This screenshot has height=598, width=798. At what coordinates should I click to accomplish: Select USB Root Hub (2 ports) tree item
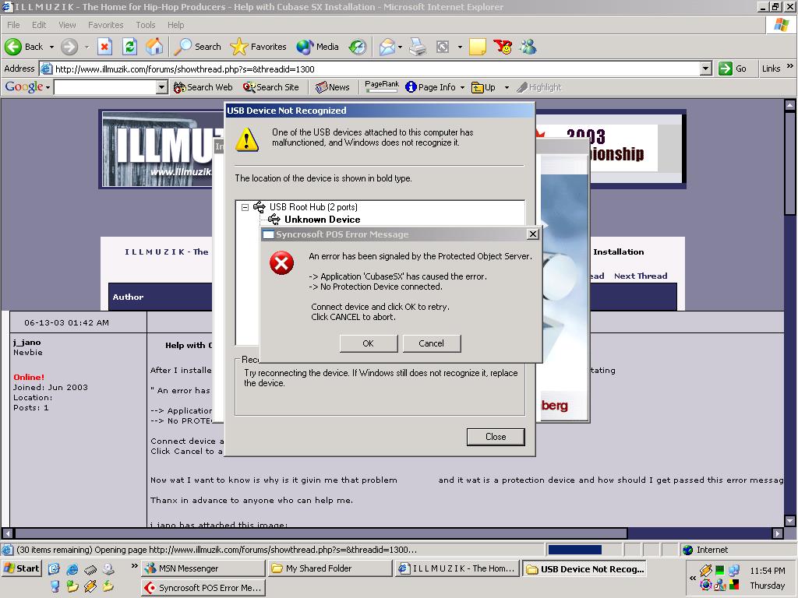313,207
